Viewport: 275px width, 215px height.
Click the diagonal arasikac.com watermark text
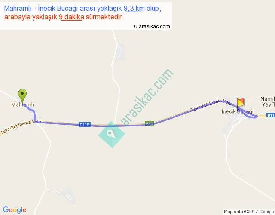(x=147, y=97)
